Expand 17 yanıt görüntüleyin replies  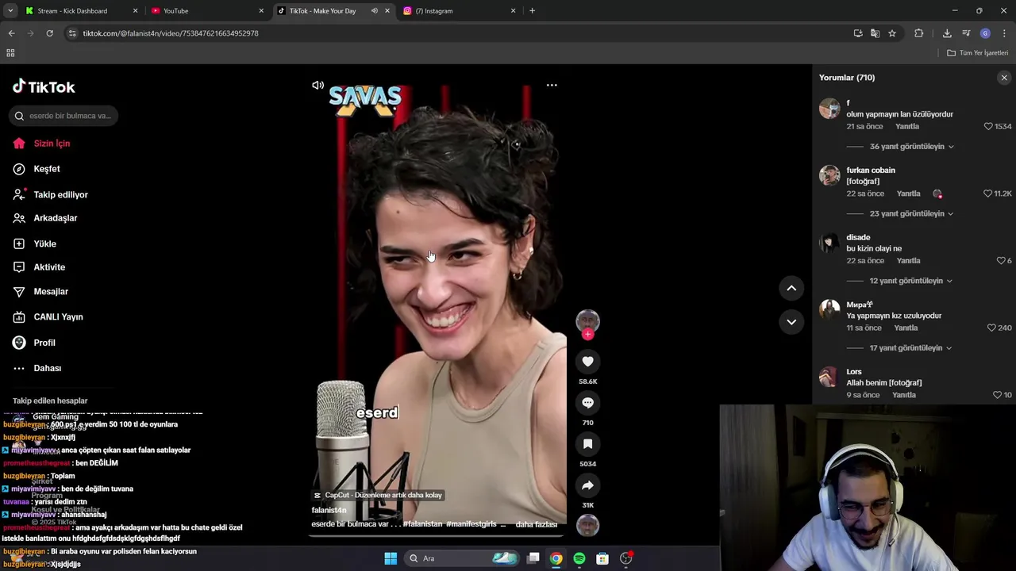tap(911, 348)
